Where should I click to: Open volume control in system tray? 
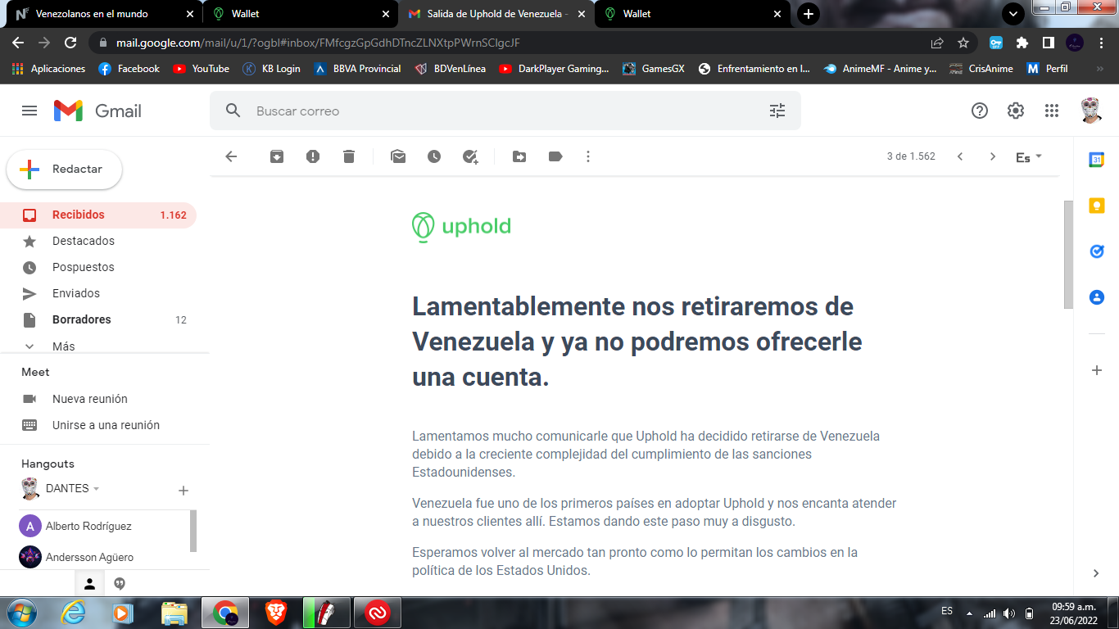pyautogui.click(x=1009, y=613)
